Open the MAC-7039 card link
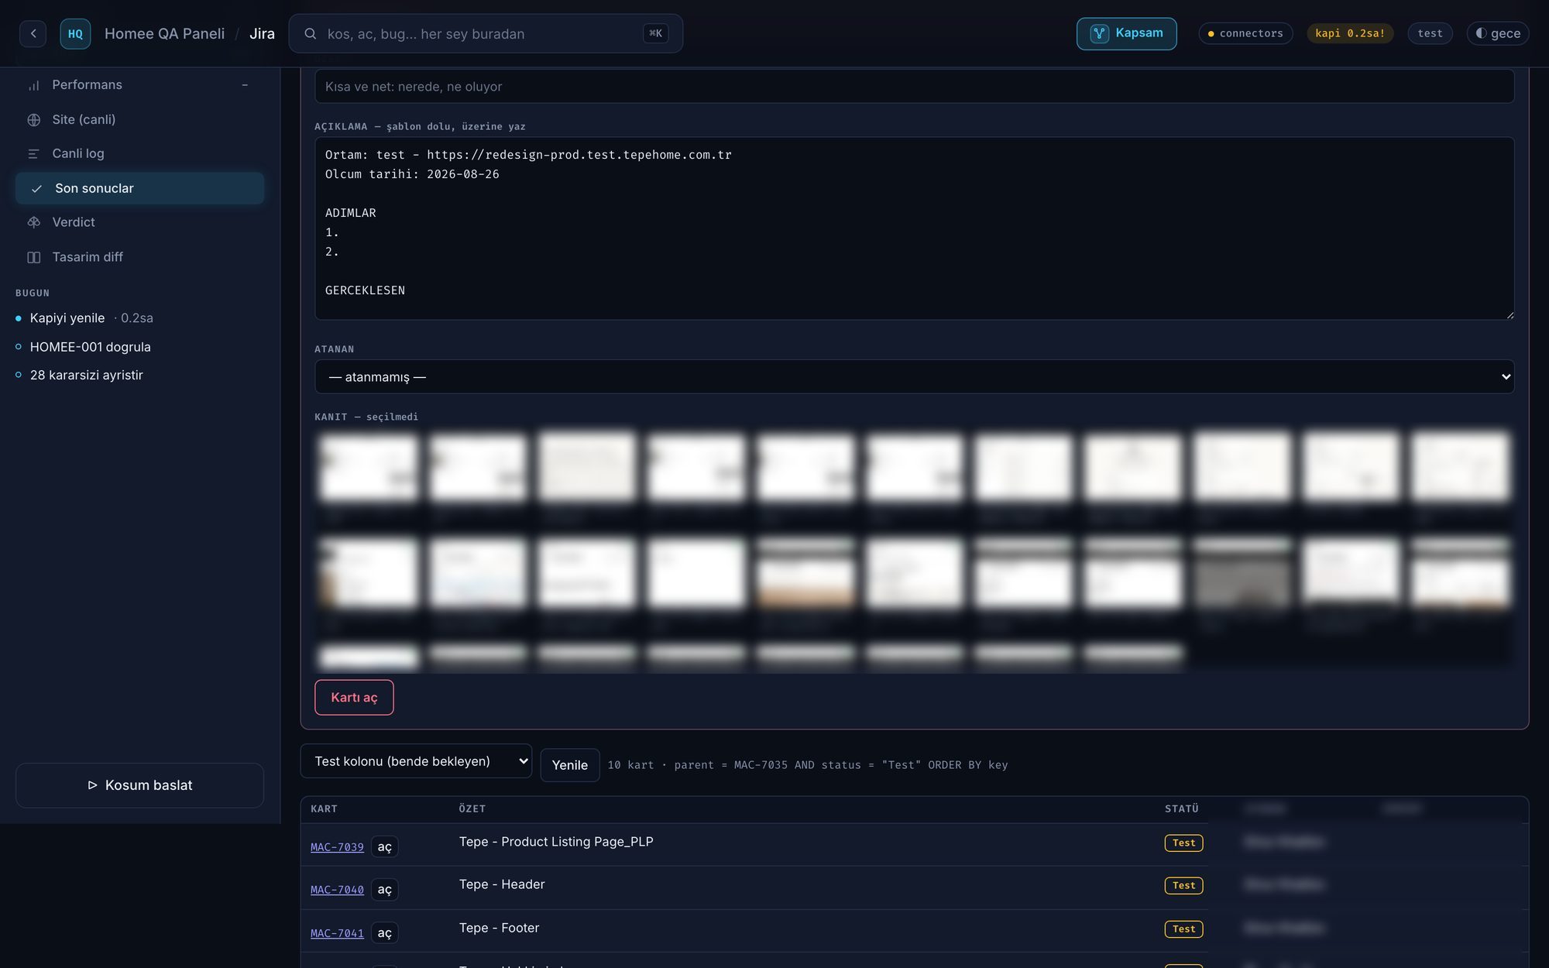Viewport: 1549px width, 968px height. (x=337, y=847)
